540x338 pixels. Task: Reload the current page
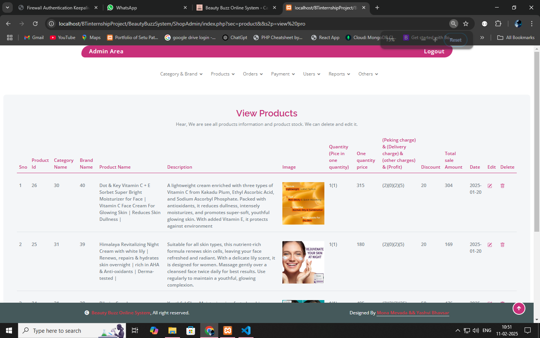pyautogui.click(x=35, y=24)
